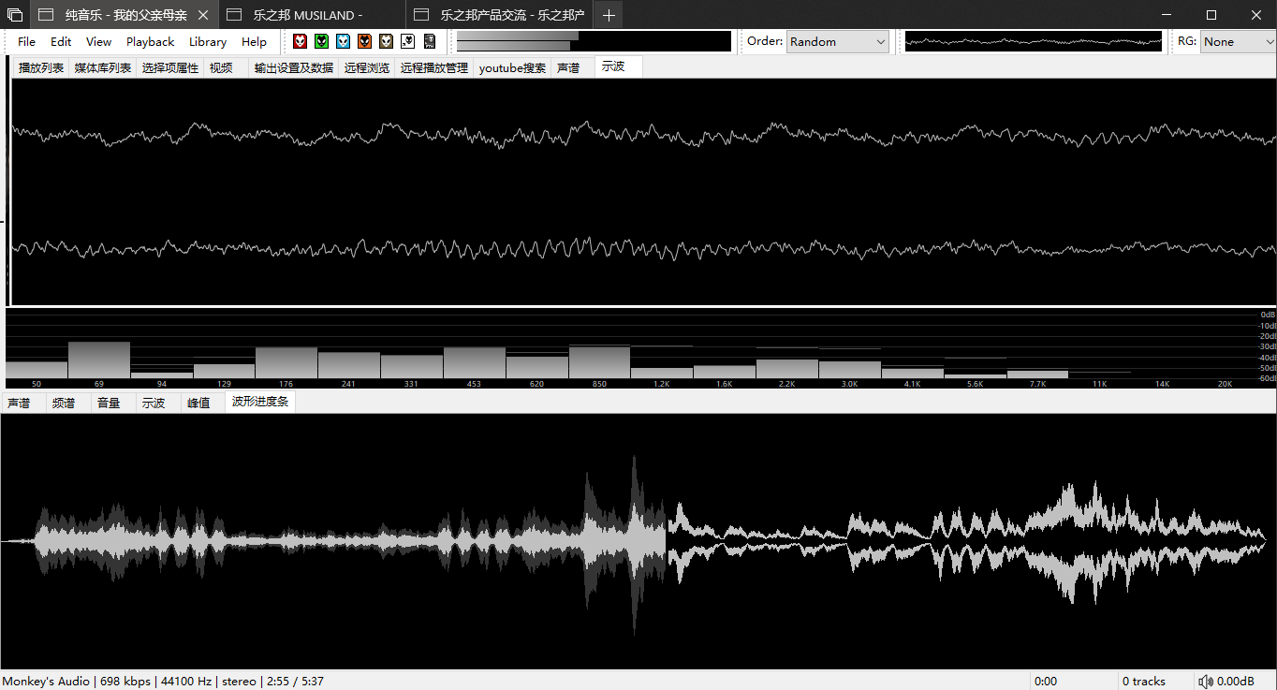The height and width of the screenshot is (690, 1277).
Task: Click the orange alien face toolbar icon
Action: 364,41
